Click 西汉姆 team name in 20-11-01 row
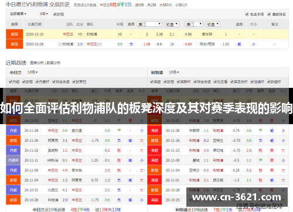This screenshot has width=293, height=212. 218,180
